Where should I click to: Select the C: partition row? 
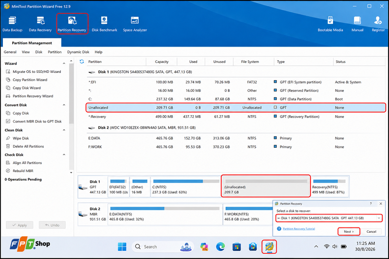[x=236, y=99]
